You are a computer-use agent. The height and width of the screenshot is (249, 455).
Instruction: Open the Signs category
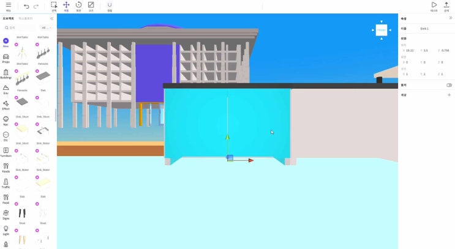click(6, 215)
